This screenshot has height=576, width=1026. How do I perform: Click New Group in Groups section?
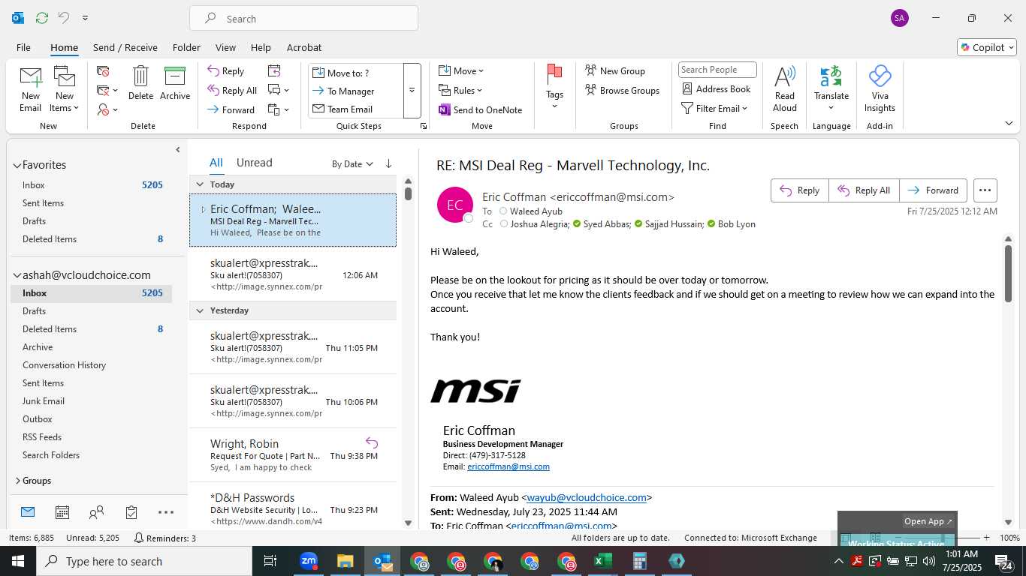(615, 70)
